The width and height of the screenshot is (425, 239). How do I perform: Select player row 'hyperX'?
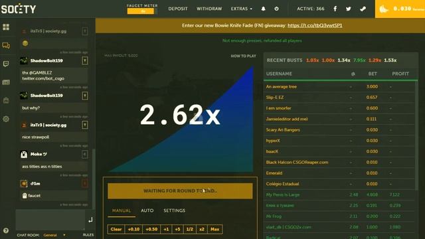(339, 141)
